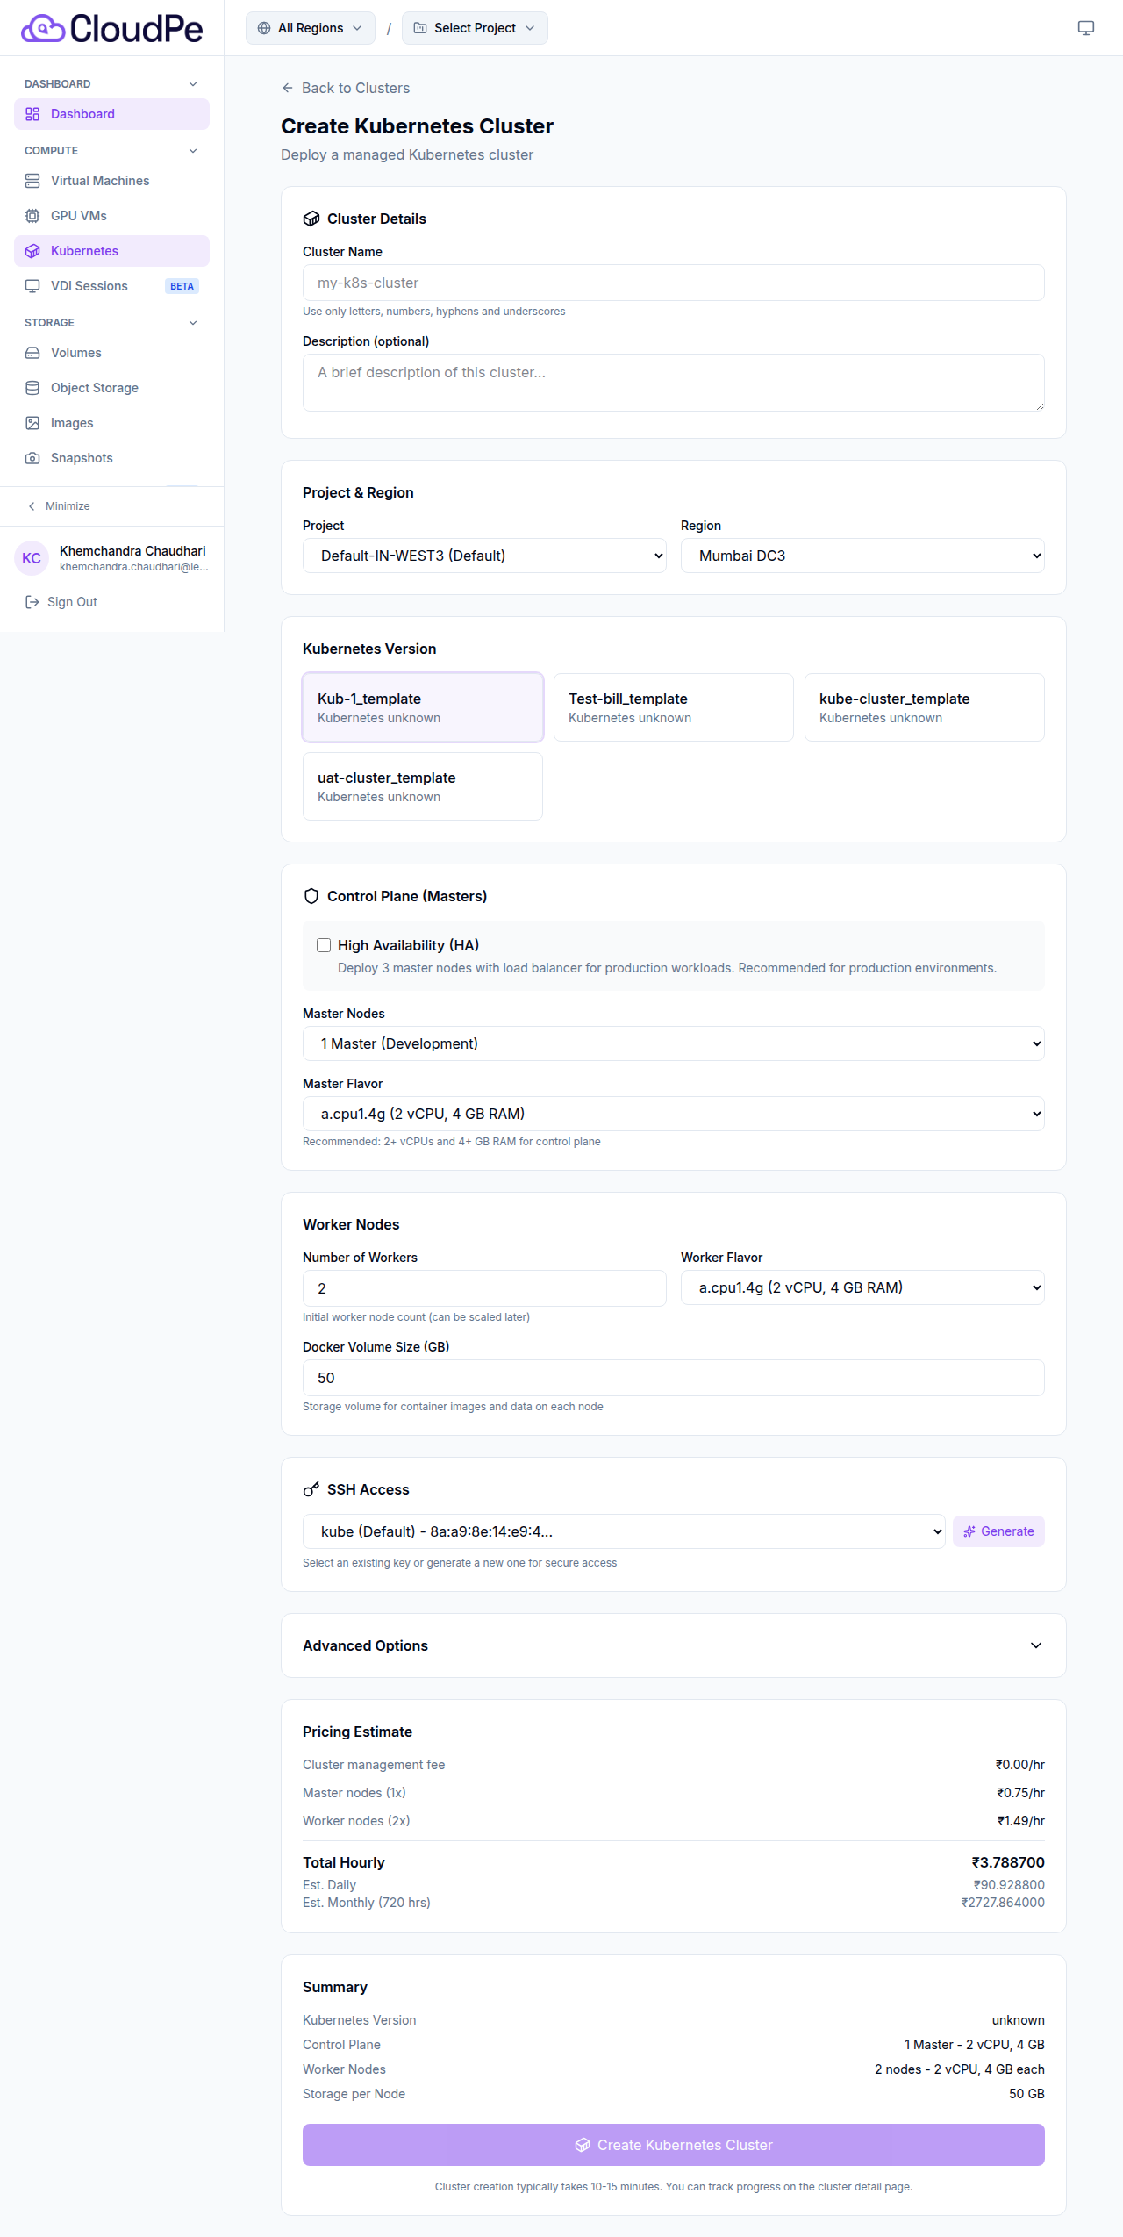Click the Dashboard grid icon
Viewport: 1123px width, 2237px height.
(32, 114)
